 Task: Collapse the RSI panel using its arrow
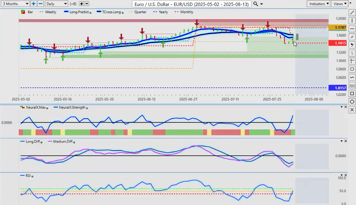coord(341,175)
